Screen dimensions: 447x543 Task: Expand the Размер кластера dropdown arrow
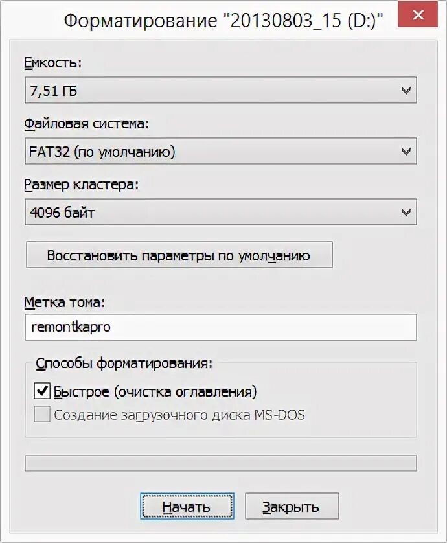pos(406,212)
